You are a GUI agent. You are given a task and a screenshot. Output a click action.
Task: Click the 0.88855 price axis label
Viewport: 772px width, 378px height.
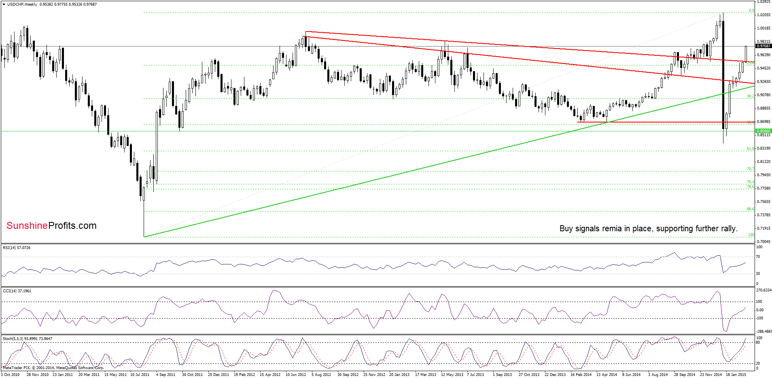point(763,108)
